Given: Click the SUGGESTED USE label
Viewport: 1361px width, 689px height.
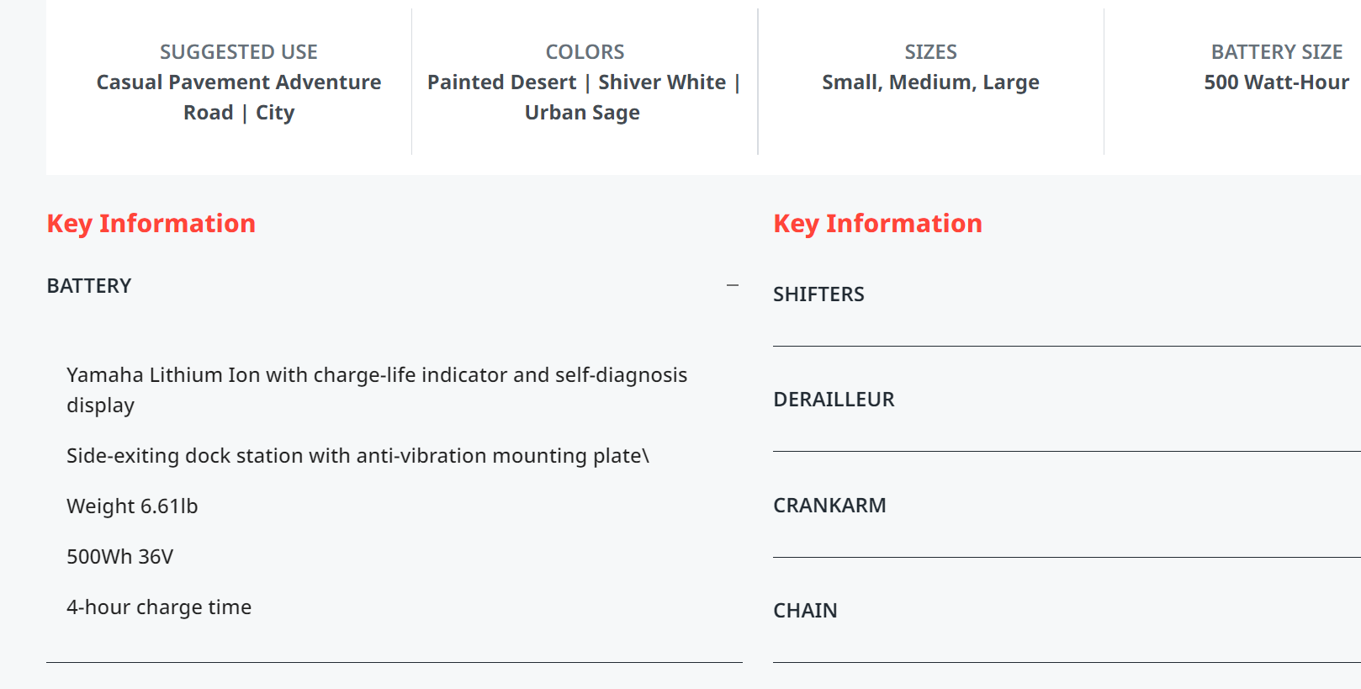Looking at the screenshot, I should [x=239, y=52].
